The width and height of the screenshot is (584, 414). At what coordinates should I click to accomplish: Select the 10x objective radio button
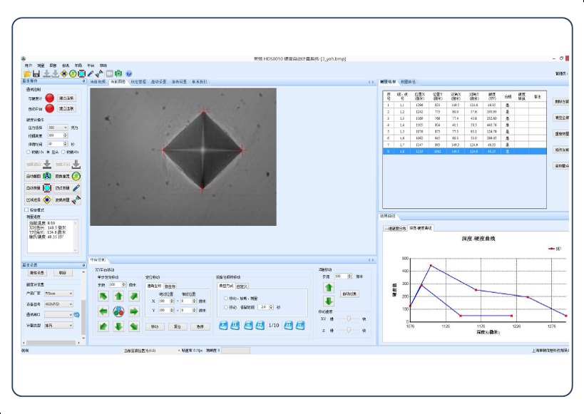[x=28, y=151]
